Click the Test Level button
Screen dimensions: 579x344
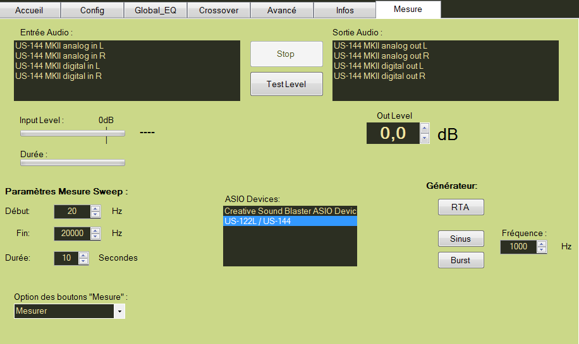(286, 84)
